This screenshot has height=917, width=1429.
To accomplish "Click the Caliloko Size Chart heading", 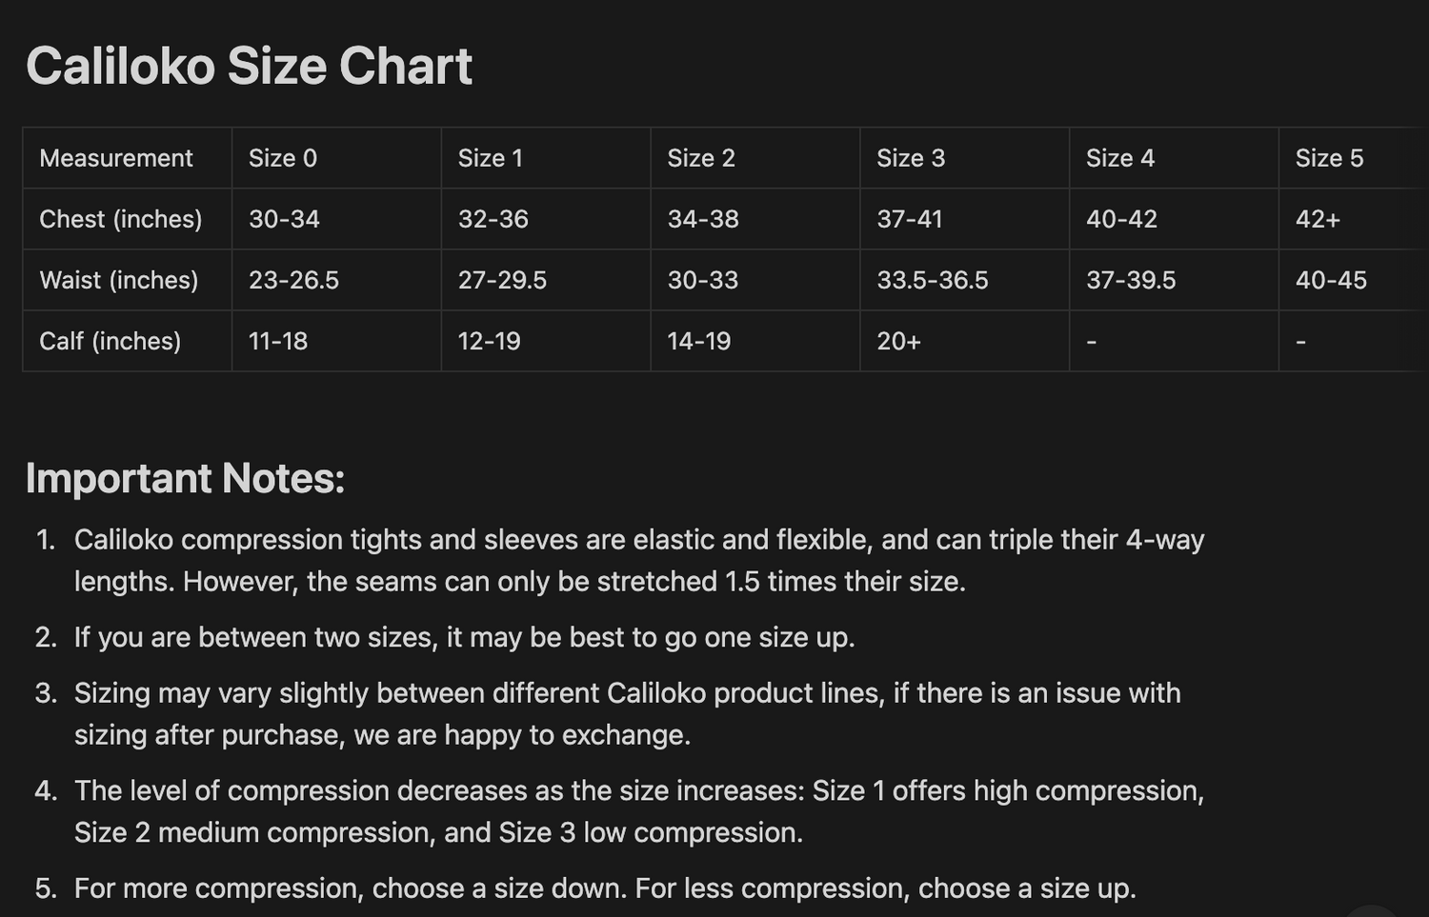I will click(249, 67).
